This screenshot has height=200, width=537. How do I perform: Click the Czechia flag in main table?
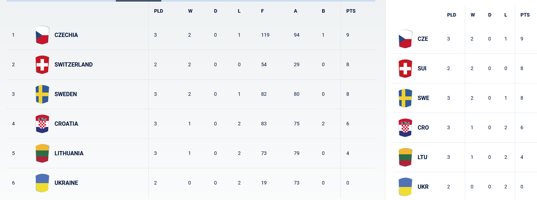pyautogui.click(x=42, y=35)
